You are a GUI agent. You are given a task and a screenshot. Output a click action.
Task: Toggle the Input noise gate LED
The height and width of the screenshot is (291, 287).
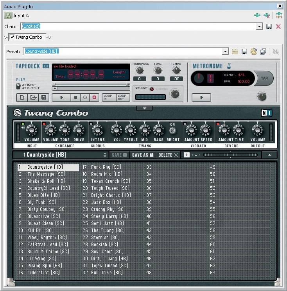(23, 124)
